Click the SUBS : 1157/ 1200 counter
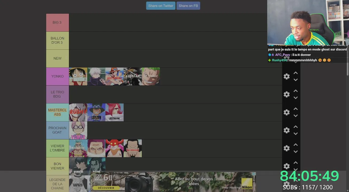 pos(308,187)
